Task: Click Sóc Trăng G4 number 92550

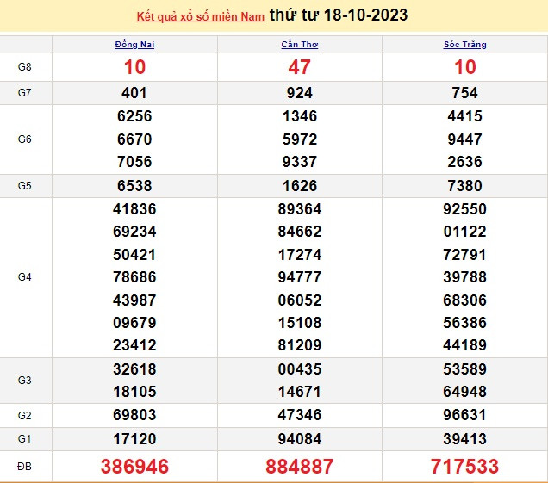Action: [x=464, y=209]
